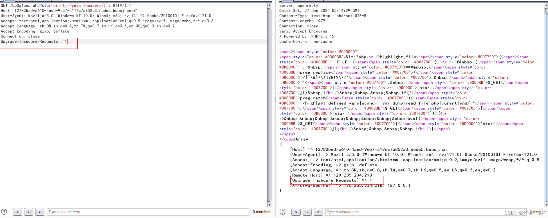The height and width of the screenshot is (218, 548).
Task: Click the request pane vertical scrollbar track
Action: coord(269,105)
